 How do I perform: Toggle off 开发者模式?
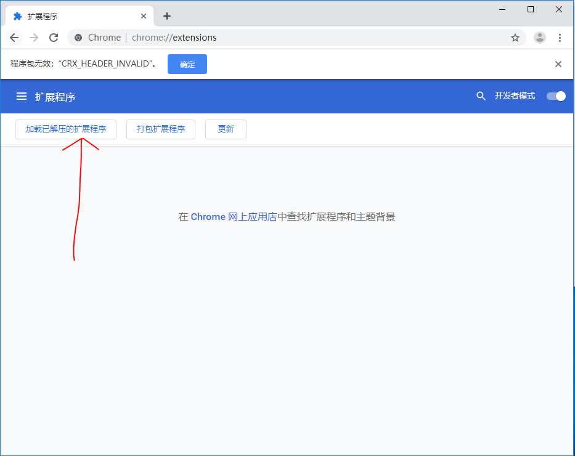(x=555, y=96)
